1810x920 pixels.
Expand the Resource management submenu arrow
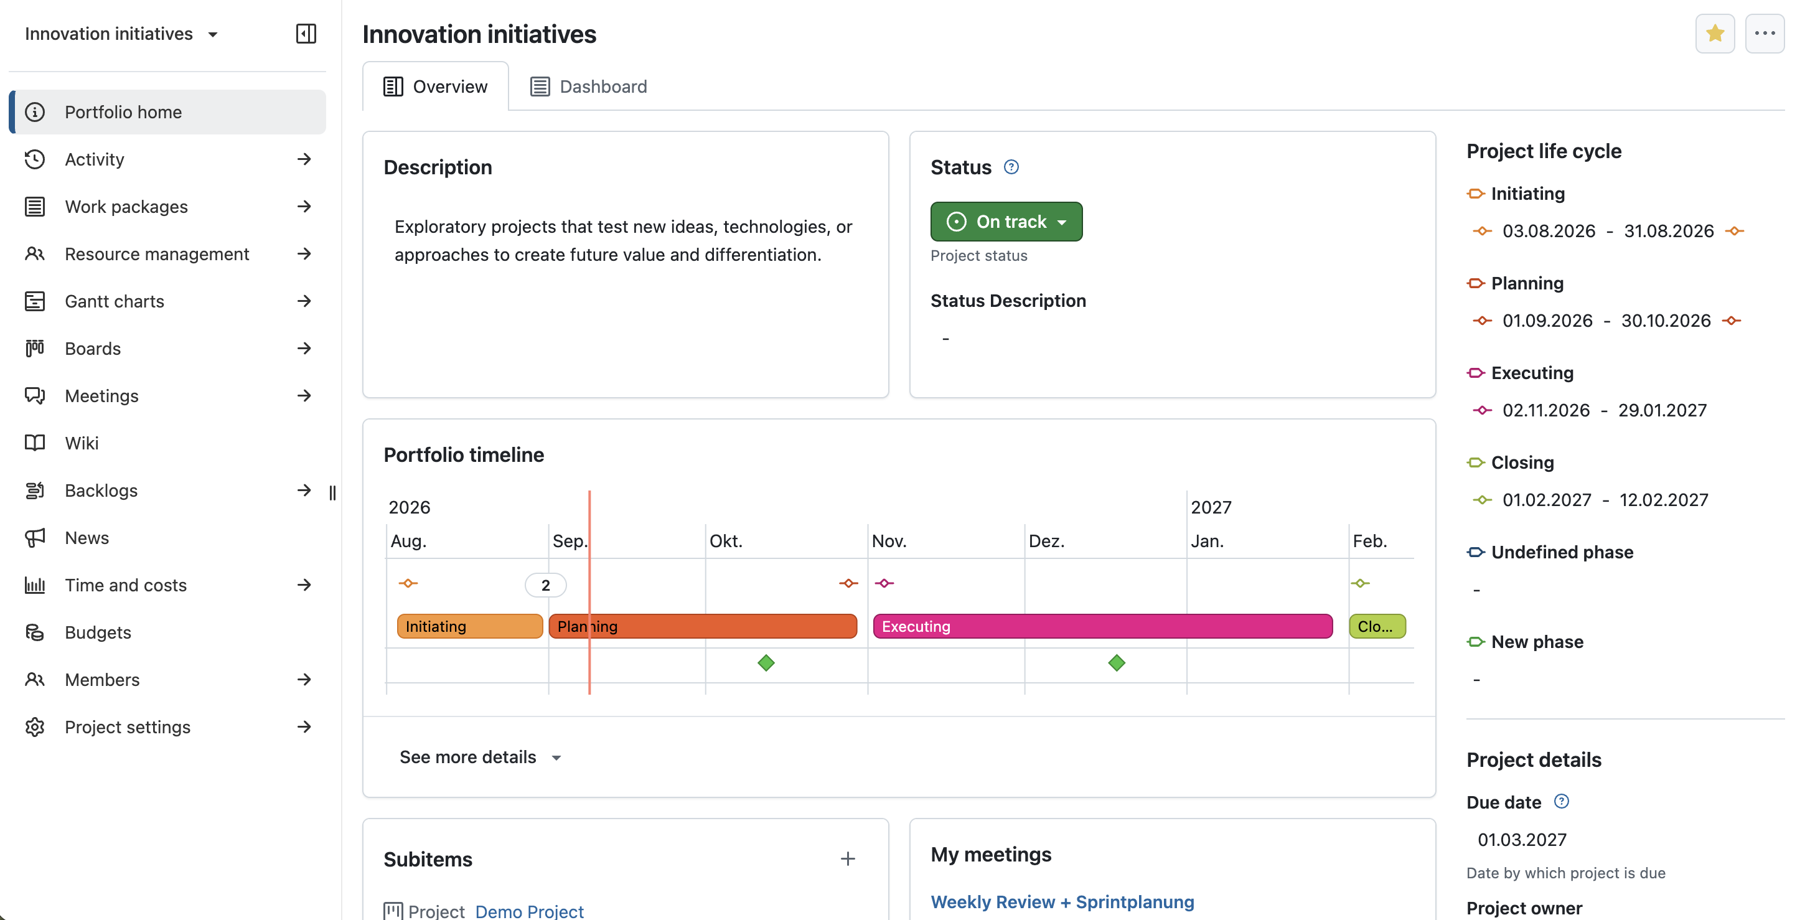304,254
